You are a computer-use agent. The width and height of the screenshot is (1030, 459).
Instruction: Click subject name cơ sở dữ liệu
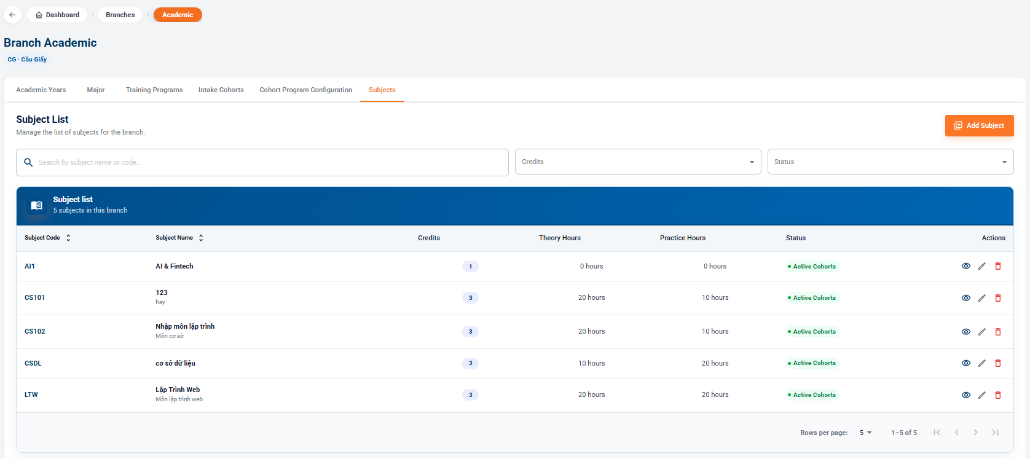click(x=176, y=364)
